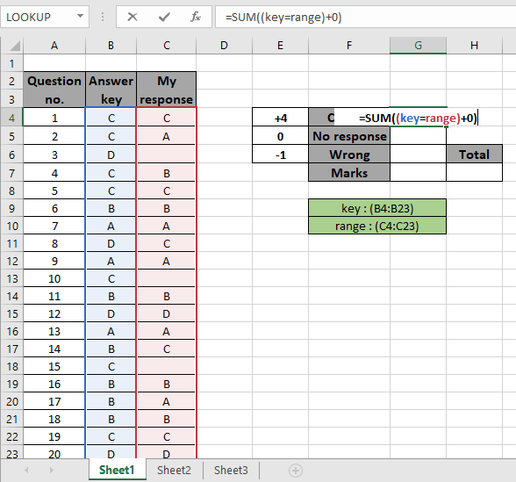Open formula bar options three-dot handle
This screenshot has height=482, width=516.
tap(103, 17)
